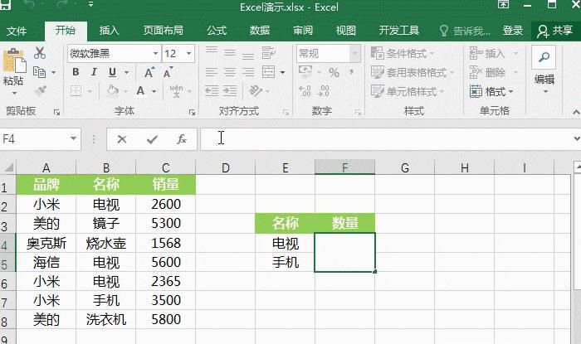Open 套用表格格式 table styles menu

coord(413,72)
